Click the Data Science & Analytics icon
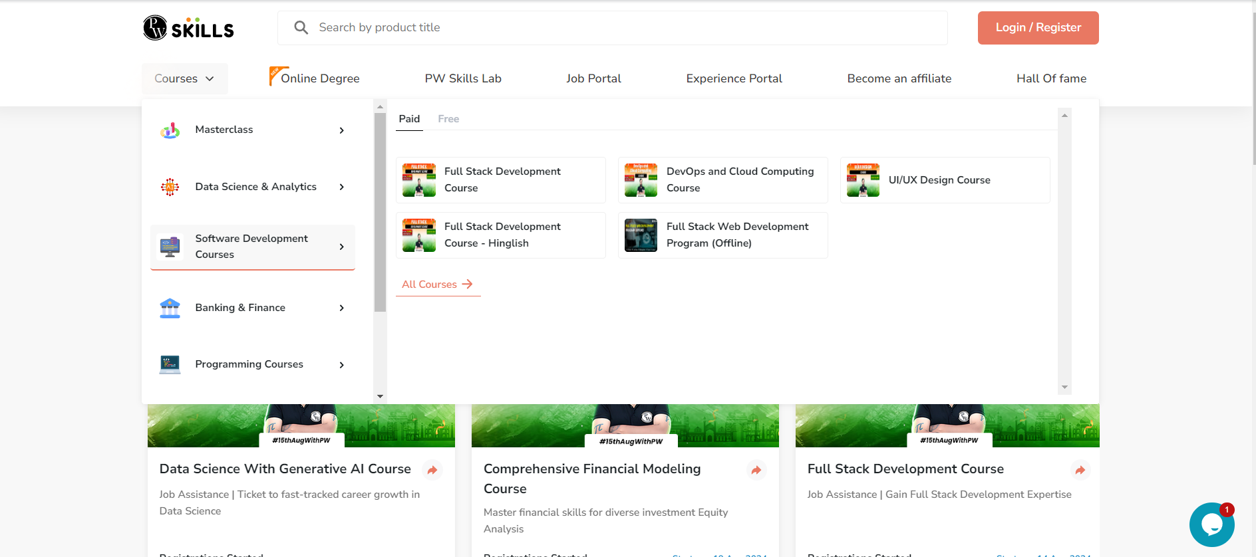Screen dimensions: 1256x557 click(170, 187)
